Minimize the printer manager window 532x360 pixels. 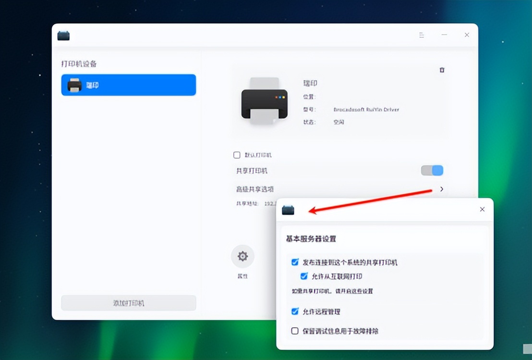click(x=444, y=35)
